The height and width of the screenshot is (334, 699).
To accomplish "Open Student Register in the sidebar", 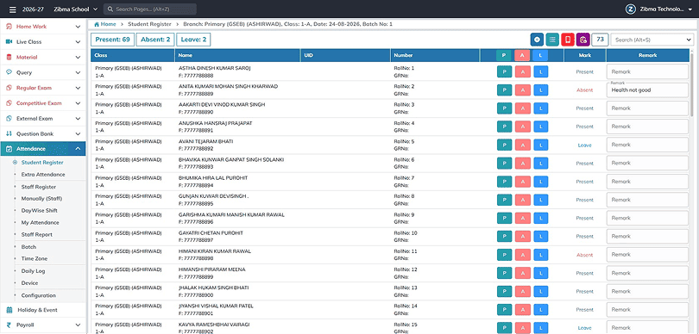I will click(42, 163).
